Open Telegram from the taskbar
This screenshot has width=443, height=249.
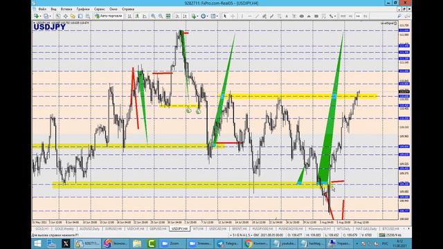pos(228,243)
